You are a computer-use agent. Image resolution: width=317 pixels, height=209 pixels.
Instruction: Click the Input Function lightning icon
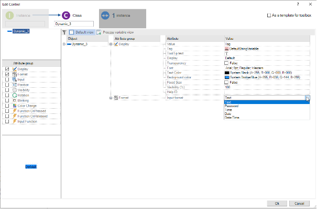tap(15, 122)
